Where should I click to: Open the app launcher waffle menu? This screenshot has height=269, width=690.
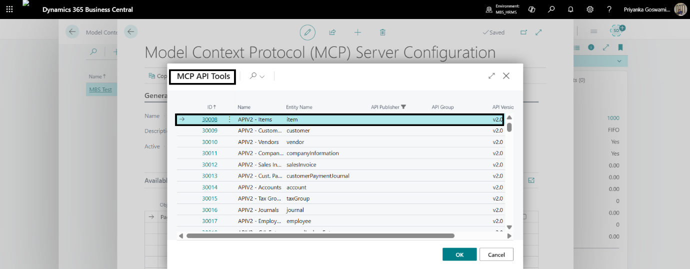[x=9, y=9]
